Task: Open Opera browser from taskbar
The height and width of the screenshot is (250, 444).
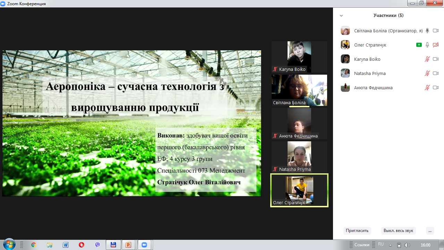Action: coord(82,245)
